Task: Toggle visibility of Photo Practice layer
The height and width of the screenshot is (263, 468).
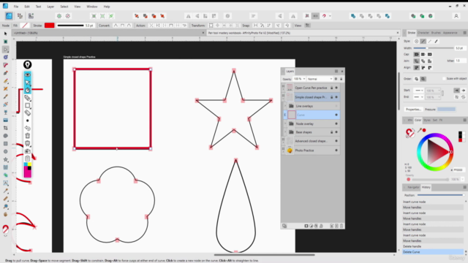Action: click(336, 150)
